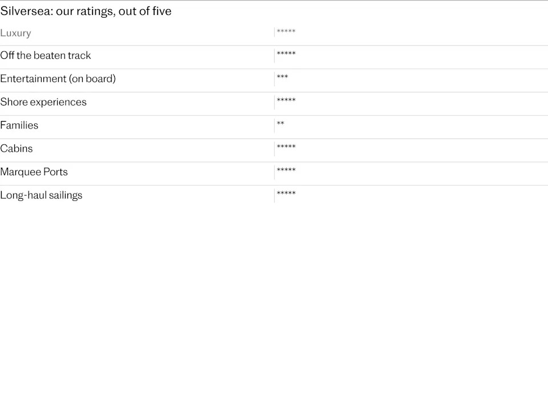Select the Cabins row label

[17, 148]
